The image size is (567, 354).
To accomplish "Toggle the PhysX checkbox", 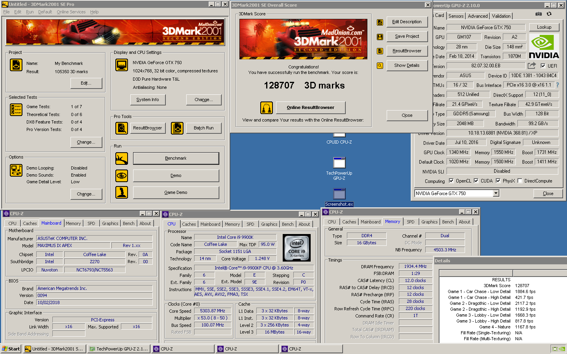I will tap(498, 181).
